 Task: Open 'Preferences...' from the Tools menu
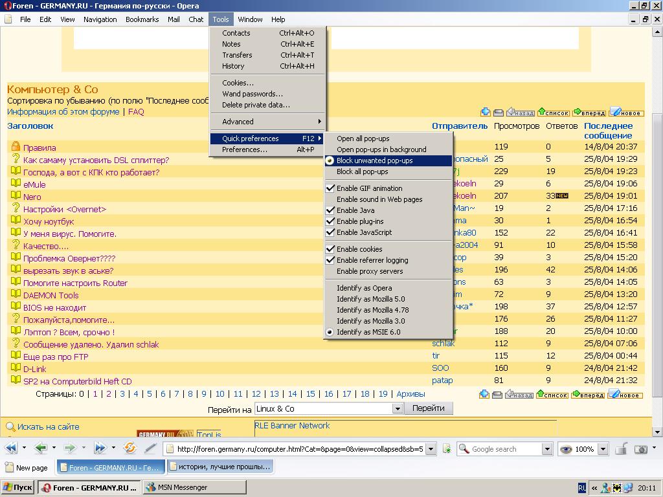click(267, 149)
